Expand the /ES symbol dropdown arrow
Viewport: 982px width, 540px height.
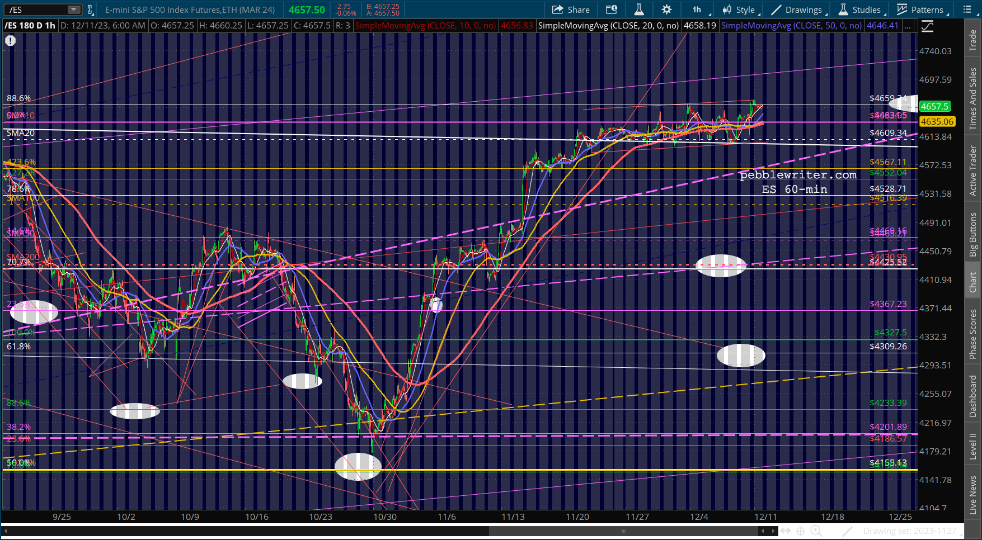(x=74, y=10)
